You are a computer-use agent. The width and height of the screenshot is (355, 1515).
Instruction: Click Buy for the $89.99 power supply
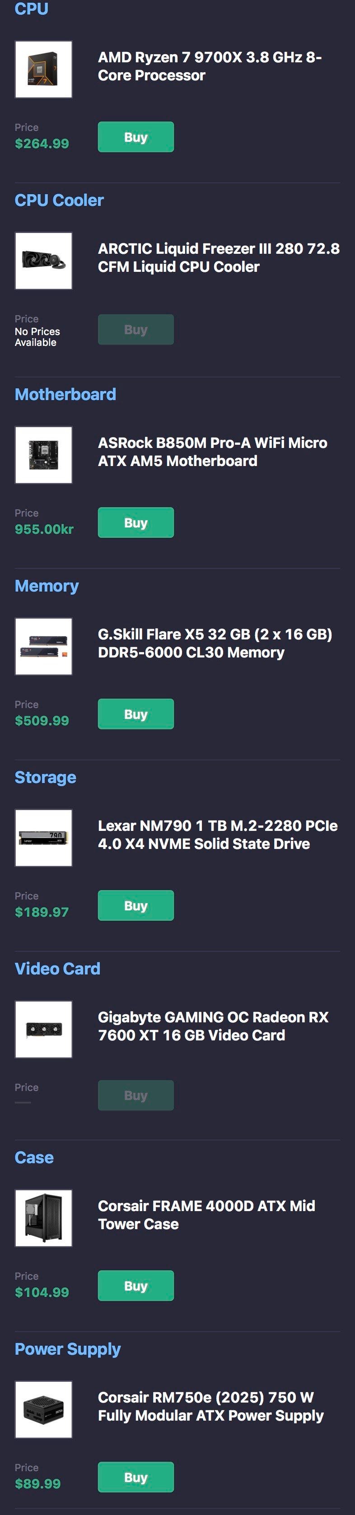(135, 1477)
